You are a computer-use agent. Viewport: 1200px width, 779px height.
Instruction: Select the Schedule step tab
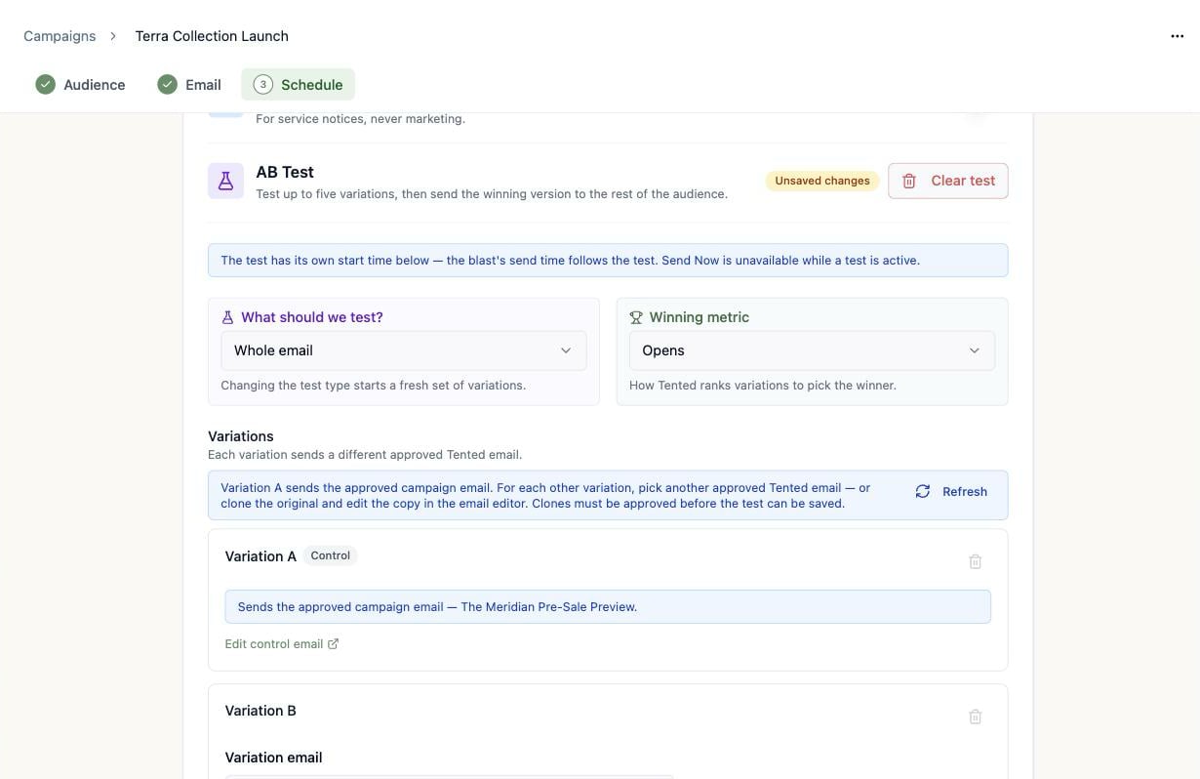pos(299,84)
